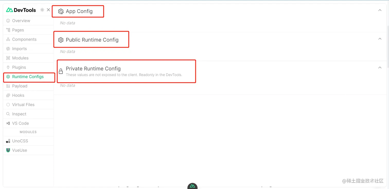The width and height of the screenshot is (389, 189).
Task: Click the Public Runtime Config heading
Action: (x=92, y=40)
